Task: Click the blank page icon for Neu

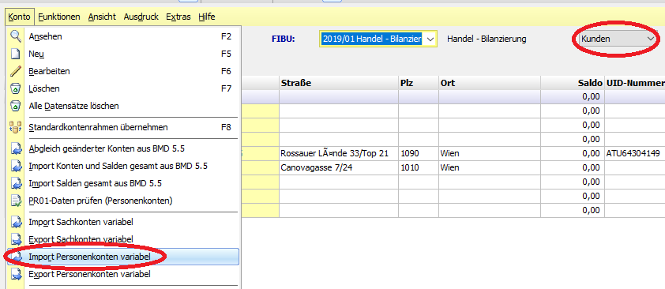Action: [16, 54]
